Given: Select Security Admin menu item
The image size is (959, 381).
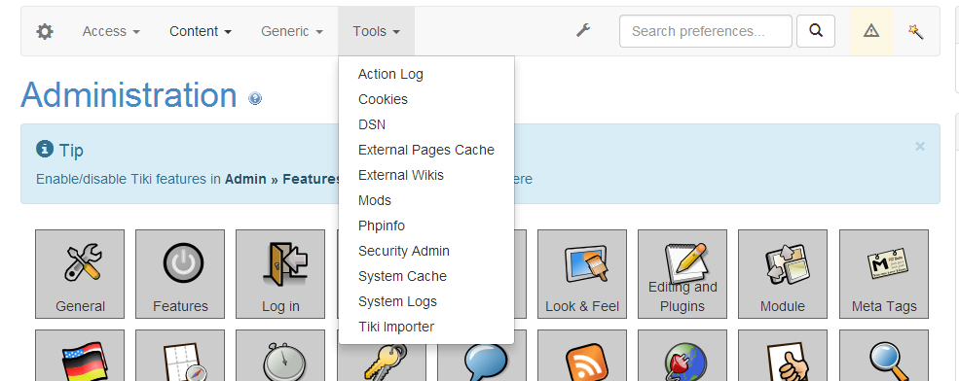Looking at the screenshot, I should 426,251.
